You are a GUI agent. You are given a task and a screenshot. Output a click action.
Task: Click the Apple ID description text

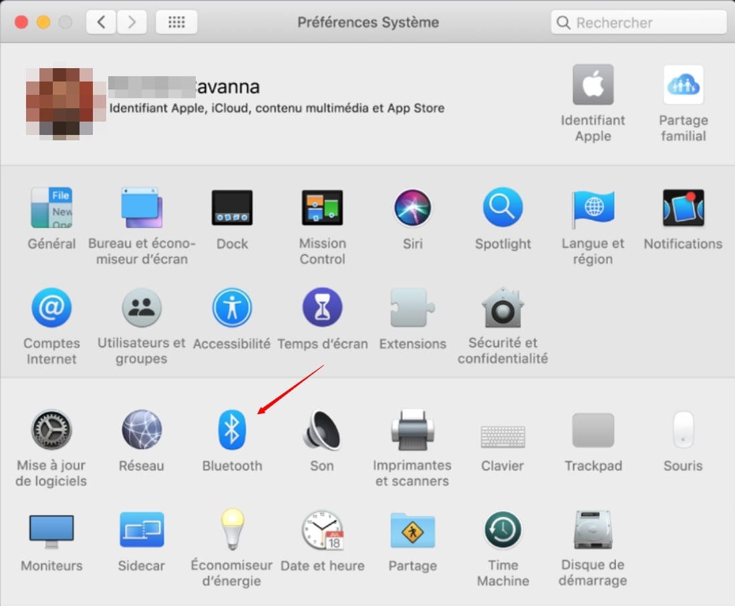pyautogui.click(x=277, y=108)
